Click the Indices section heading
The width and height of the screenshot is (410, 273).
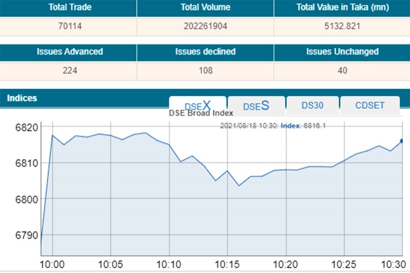pos(22,98)
